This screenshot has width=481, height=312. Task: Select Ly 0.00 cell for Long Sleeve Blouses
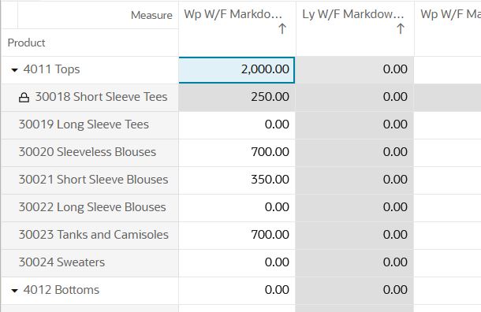point(355,208)
